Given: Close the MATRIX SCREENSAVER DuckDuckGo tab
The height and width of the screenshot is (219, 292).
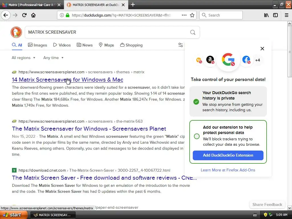Looking at the screenshot, I should (123, 5).
